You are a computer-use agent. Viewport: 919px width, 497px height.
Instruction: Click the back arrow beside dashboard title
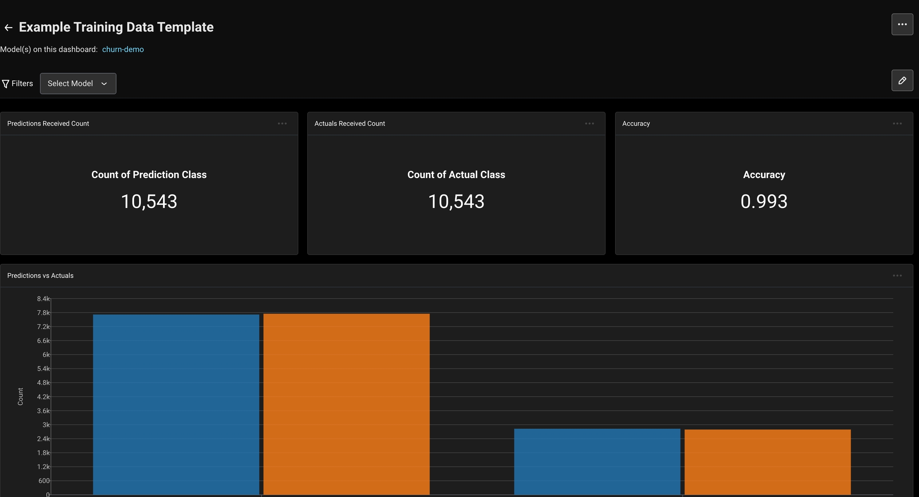click(8, 28)
